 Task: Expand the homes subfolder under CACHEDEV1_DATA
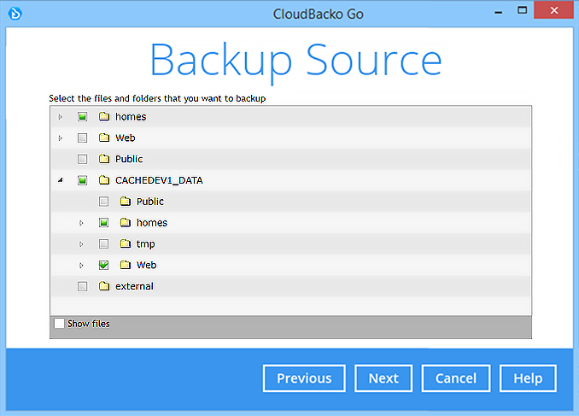click(x=81, y=223)
